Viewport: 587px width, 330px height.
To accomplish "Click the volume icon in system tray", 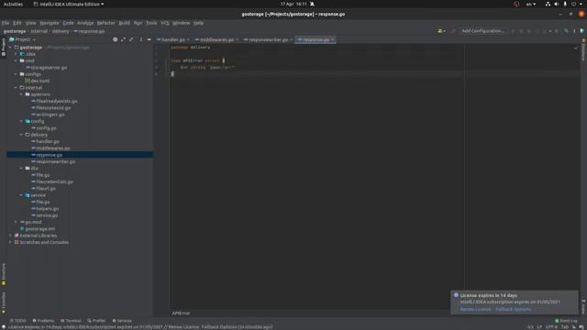I will (x=557, y=4).
